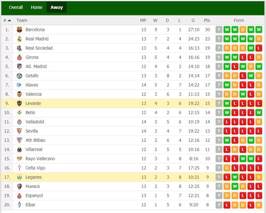Click the Espanyol crest icon

point(20,195)
